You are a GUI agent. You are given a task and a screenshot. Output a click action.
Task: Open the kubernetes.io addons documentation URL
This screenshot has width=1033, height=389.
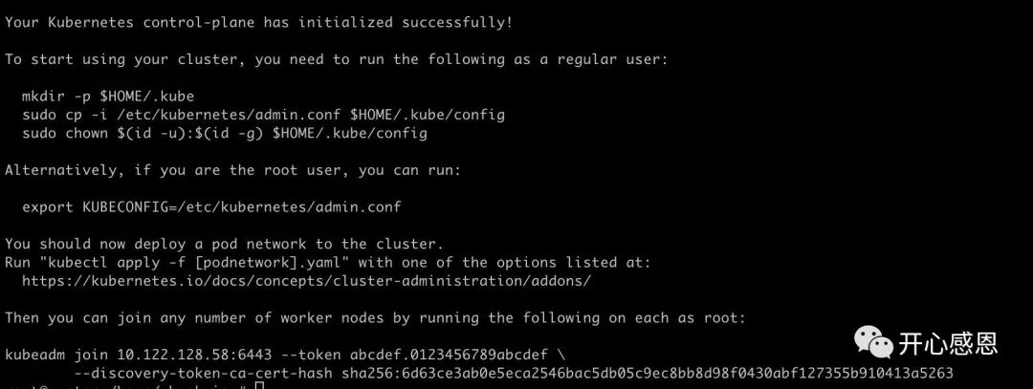306,280
